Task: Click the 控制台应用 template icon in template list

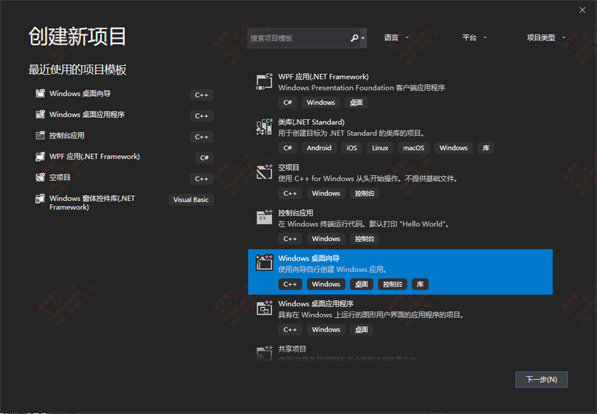Action: pyautogui.click(x=264, y=217)
